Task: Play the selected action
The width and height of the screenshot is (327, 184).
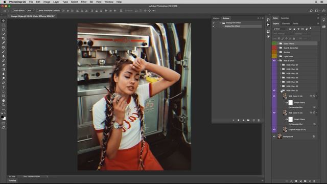Action: (x=243, y=120)
